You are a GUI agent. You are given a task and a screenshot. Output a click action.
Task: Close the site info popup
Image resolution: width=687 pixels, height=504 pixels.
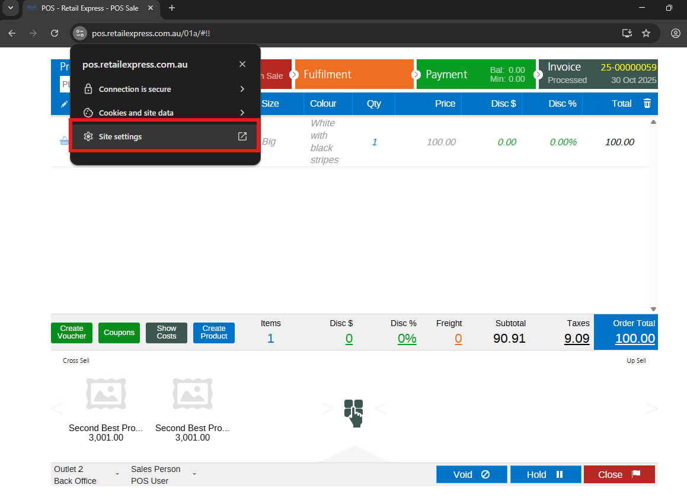242,64
